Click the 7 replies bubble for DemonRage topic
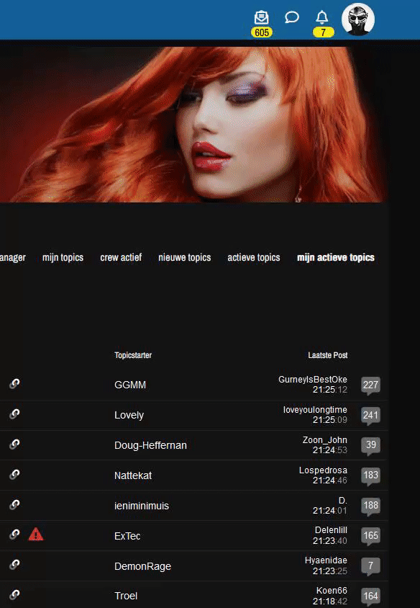This screenshot has height=608, width=420. point(370,565)
